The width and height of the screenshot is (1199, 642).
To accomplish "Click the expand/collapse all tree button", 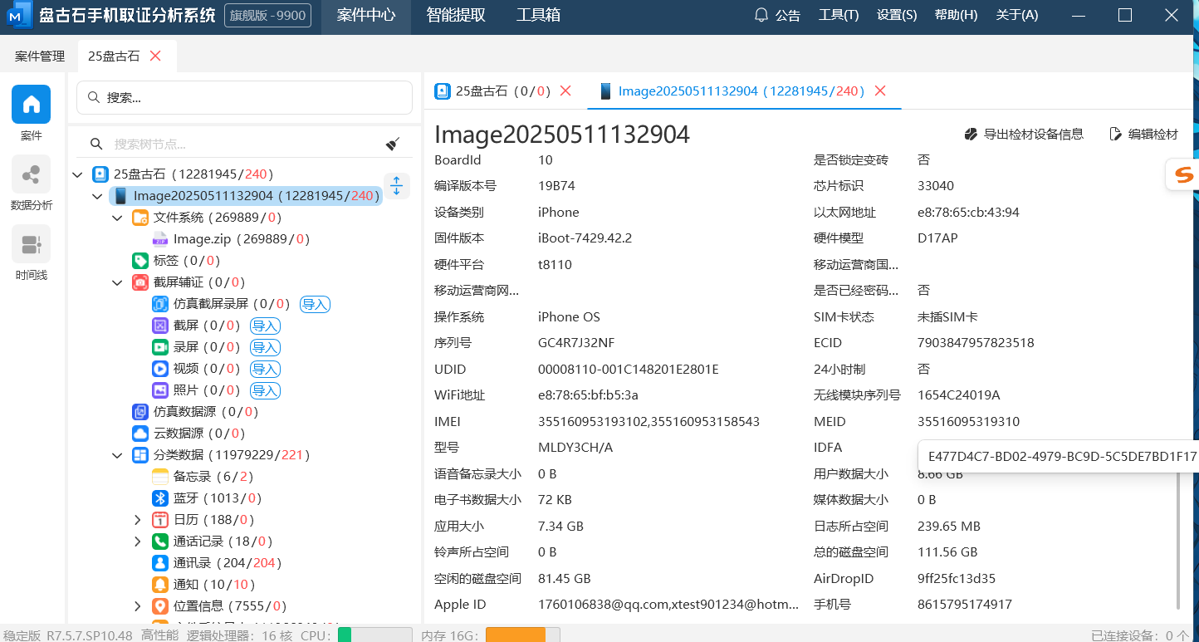I will (x=397, y=185).
